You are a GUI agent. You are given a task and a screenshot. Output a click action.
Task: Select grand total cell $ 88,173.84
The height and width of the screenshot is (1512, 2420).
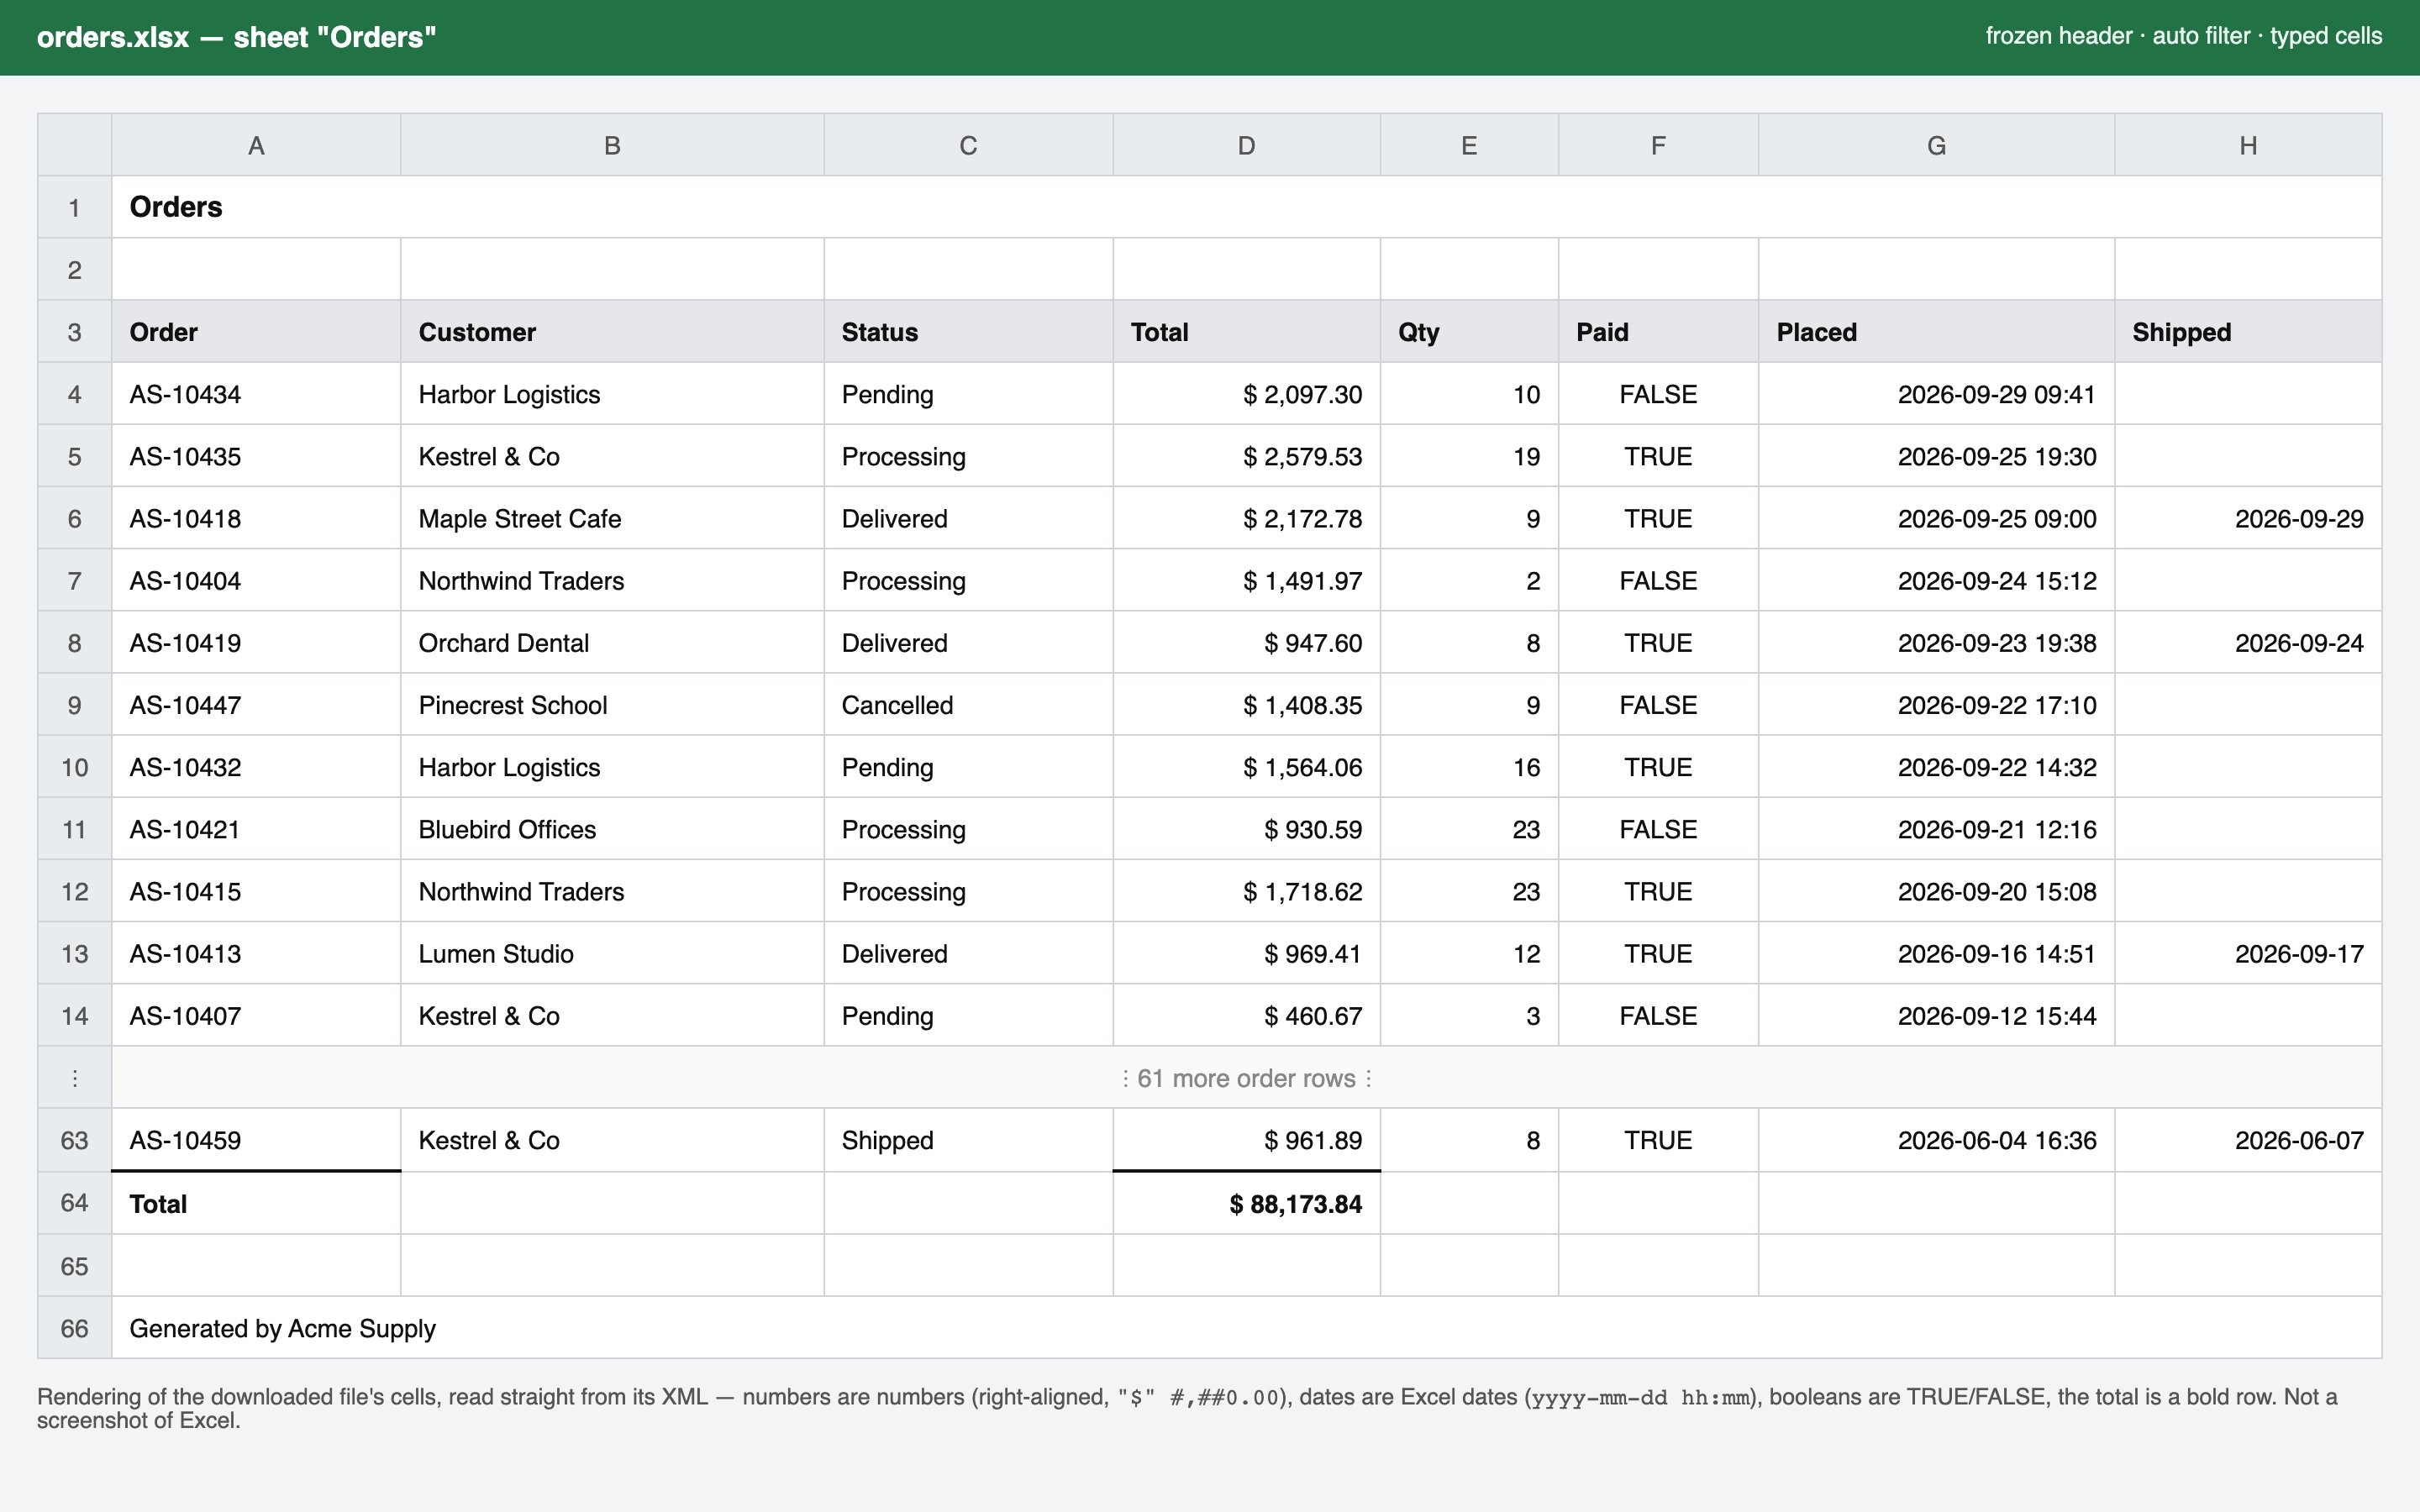coord(1246,1203)
